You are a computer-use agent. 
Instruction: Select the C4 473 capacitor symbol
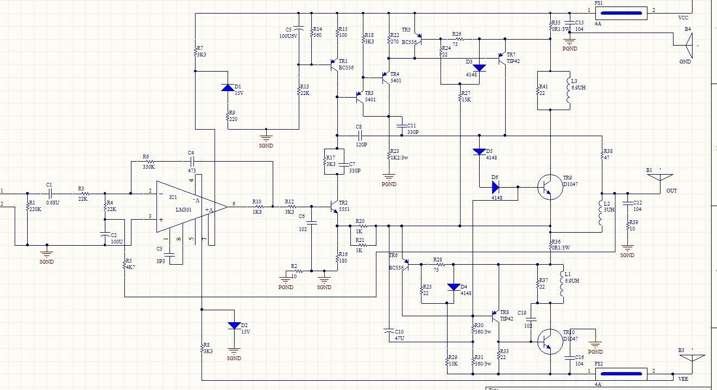(x=191, y=162)
